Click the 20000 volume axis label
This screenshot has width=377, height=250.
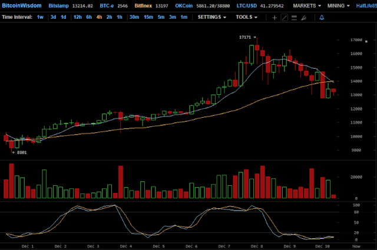pyautogui.click(x=356, y=177)
